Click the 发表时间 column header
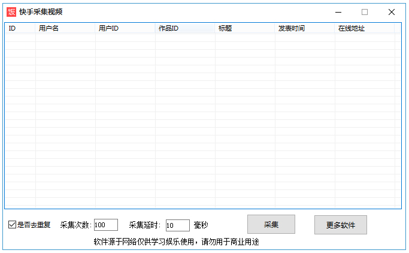The height and width of the screenshot is (253, 409). (304, 28)
